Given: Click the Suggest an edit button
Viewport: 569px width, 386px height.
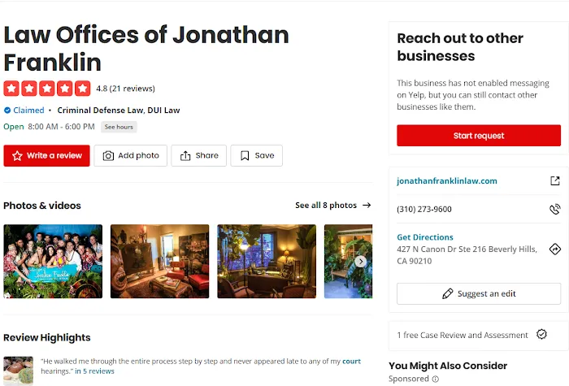Looking at the screenshot, I should [x=478, y=293].
